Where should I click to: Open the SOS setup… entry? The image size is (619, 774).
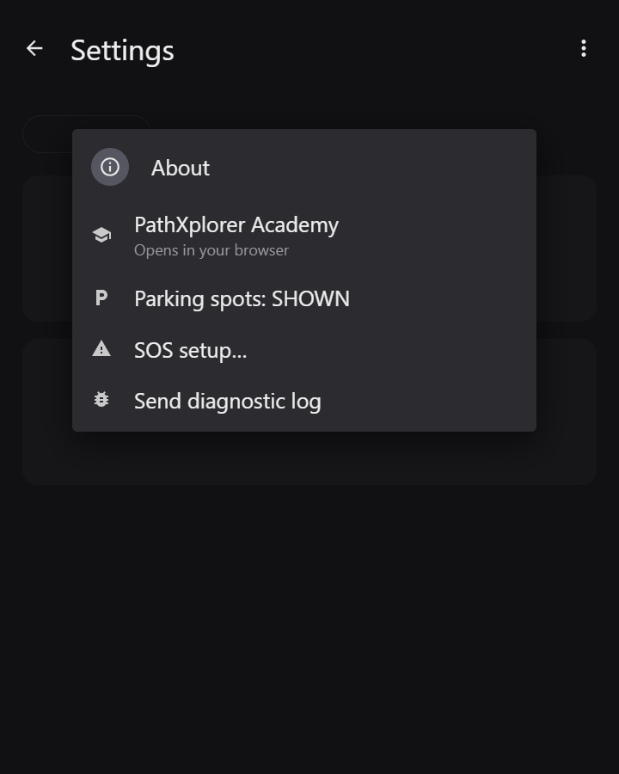(304, 350)
